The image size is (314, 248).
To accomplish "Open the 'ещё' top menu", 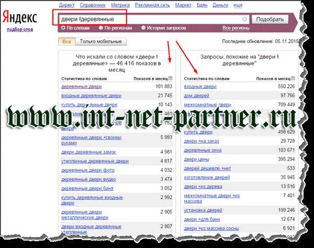I will coord(238,5).
